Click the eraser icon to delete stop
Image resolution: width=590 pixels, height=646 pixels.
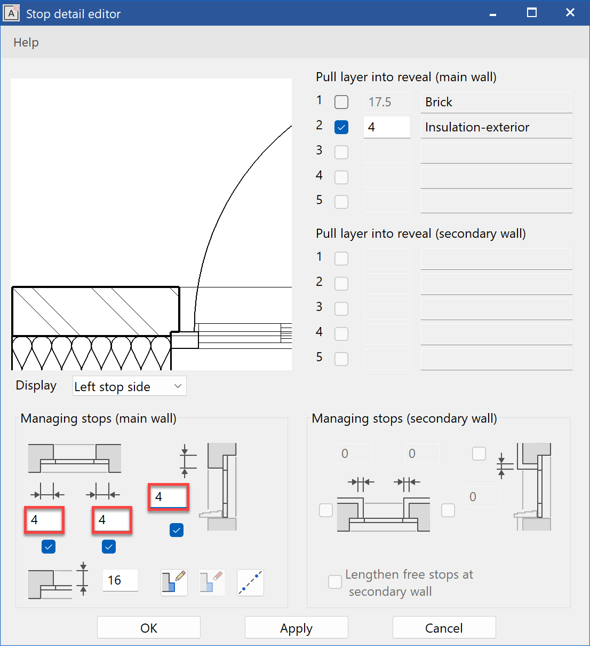click(x=212, y=582)
